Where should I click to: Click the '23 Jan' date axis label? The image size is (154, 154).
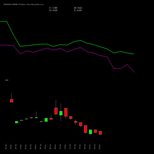99,147
